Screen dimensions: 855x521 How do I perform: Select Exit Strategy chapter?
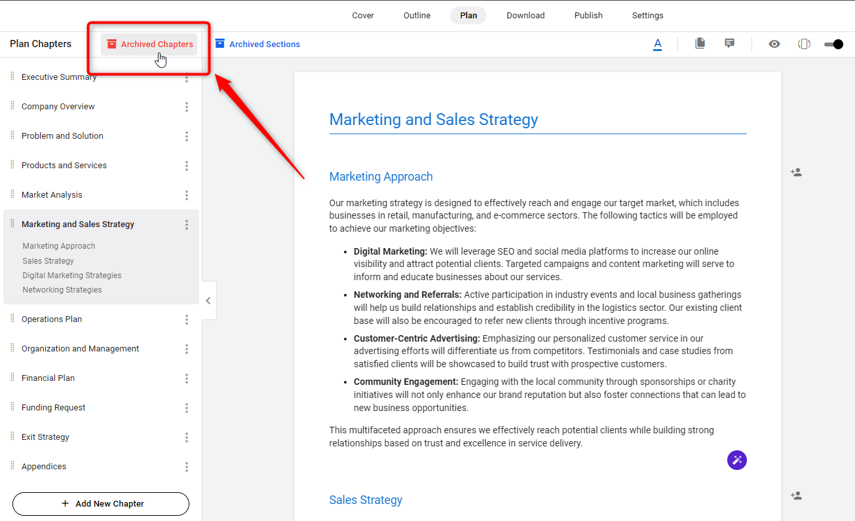pyautogui.click(x=45, y=437)
